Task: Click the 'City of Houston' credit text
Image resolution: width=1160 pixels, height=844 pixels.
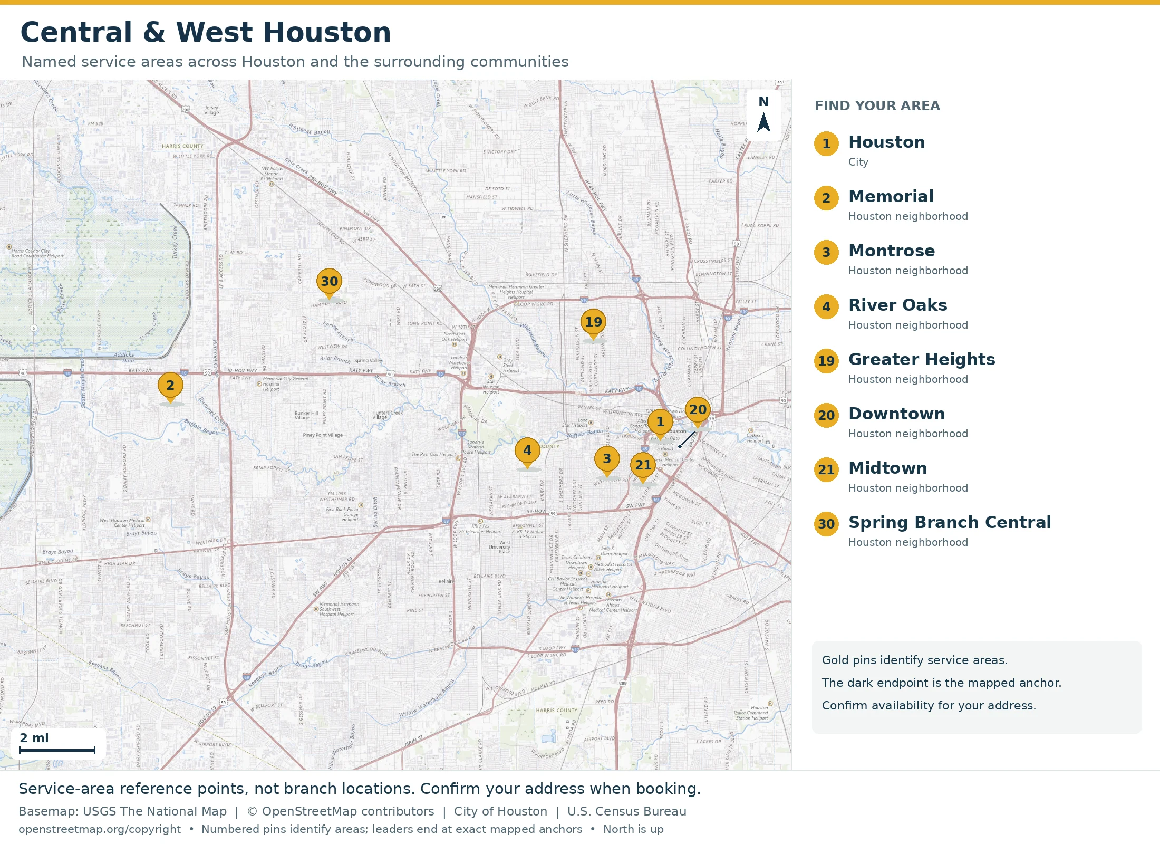Action: 500,811
